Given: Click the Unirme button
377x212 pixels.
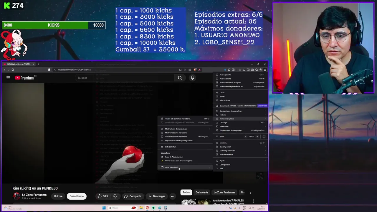Looking at the screenshot, I should click(58, 196).
